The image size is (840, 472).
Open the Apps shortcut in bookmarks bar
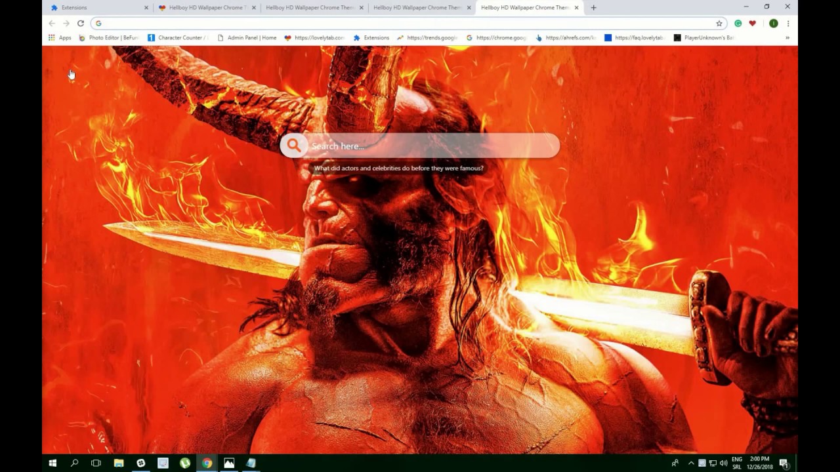tap(60, 38)
